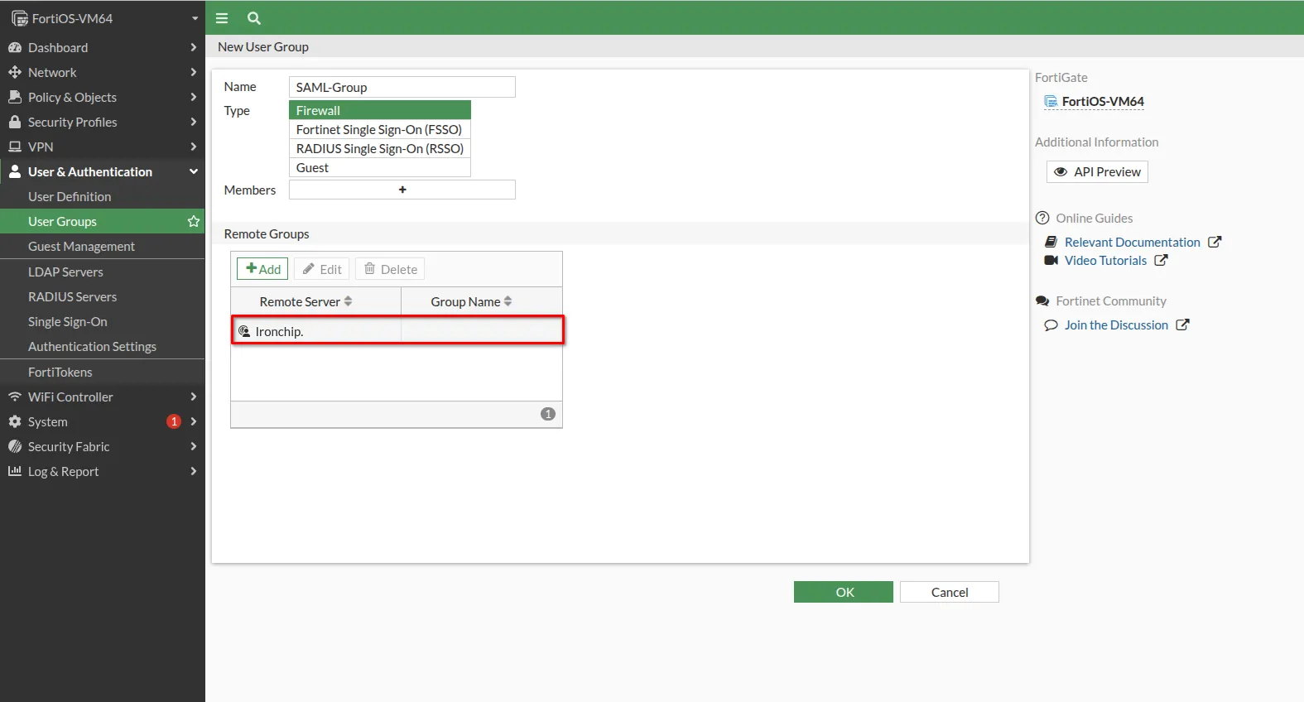Cancel the new user group
Image resolution: width=1304 pixels, height=702 pixels.
coord(950,592)
